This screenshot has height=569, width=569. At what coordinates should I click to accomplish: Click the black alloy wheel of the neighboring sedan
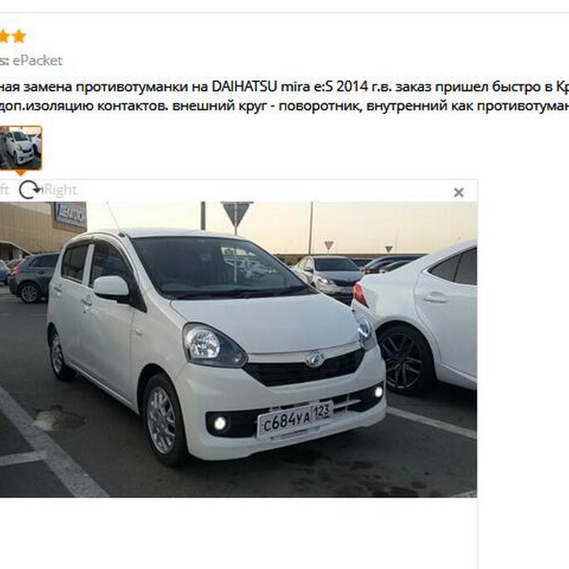[405, 360]
